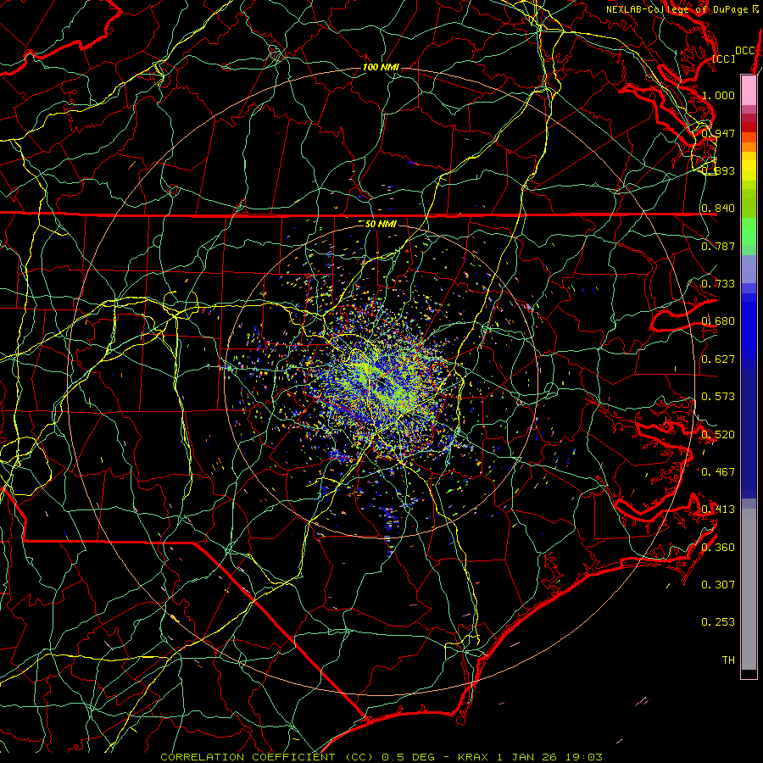Click the "CORRELATION COEFFICIENT (CC)" caption text
This screenshot has height=763, width=763.
tap(267, 757)
